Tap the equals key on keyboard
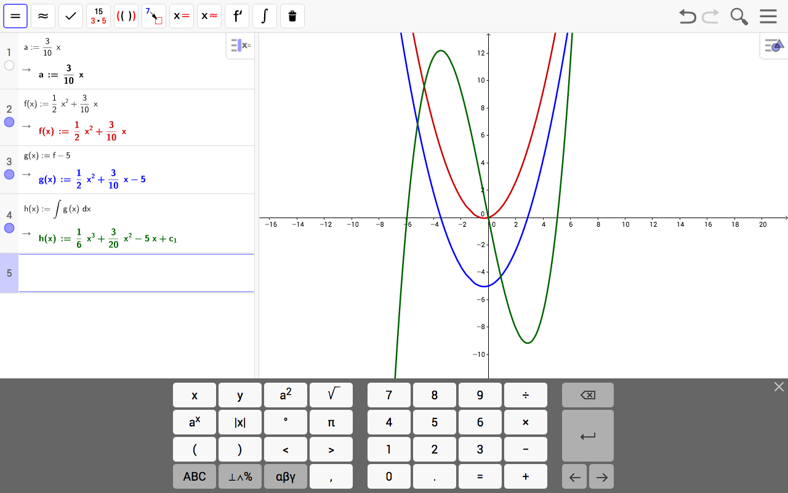Image resolution: width=788 pixels, height=493 pixels. (480, 476)
